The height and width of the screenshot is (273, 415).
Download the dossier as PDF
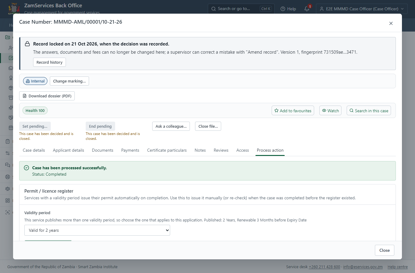(47, 96)
